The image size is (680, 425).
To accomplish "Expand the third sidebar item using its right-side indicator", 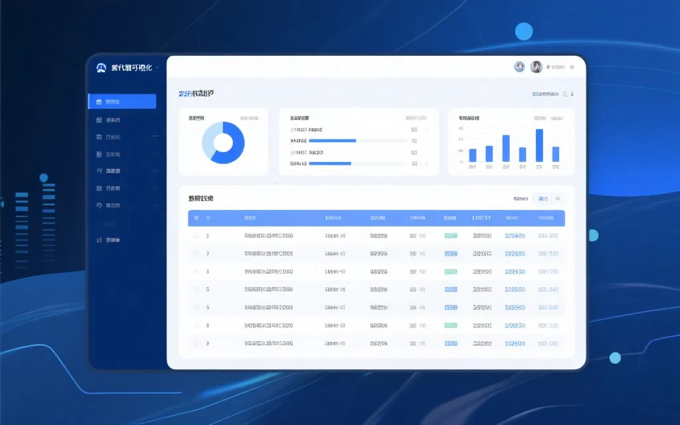I will point(155,137).
